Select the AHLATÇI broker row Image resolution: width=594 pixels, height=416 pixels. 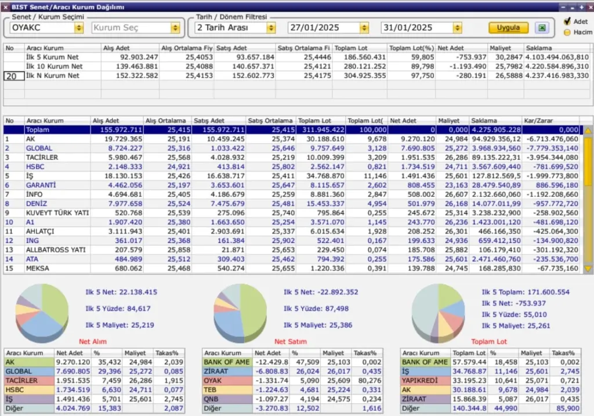pos(292,231)
